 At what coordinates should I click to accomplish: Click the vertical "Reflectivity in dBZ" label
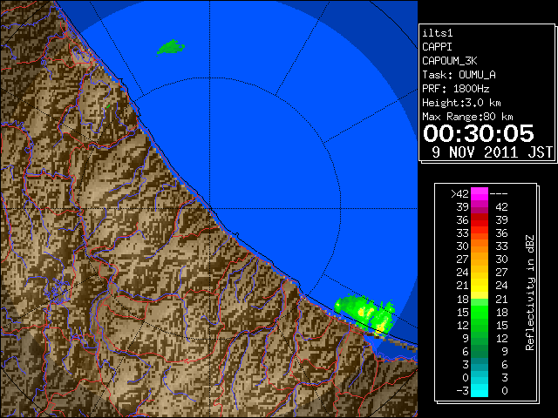(530, 293)
